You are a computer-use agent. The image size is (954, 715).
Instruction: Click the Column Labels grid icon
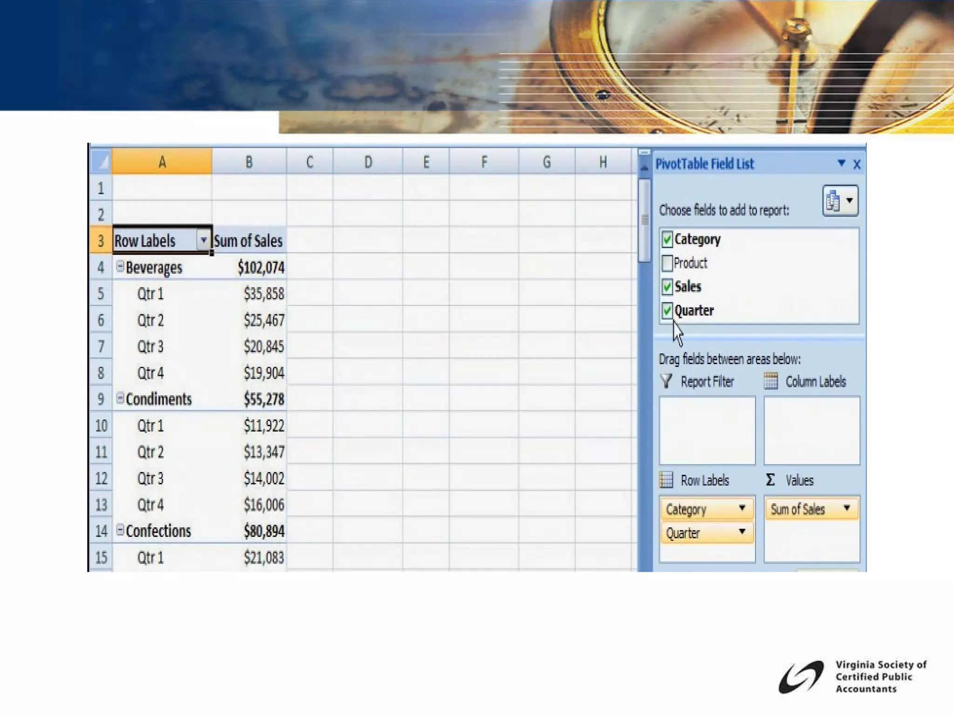771,381
